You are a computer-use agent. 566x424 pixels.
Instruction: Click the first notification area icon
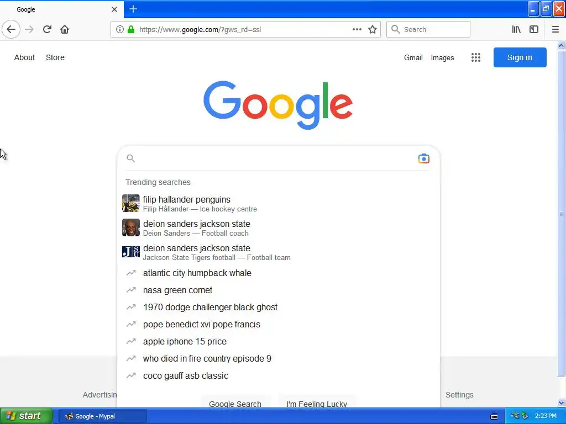pyautogui.click(x=515, y=416)
